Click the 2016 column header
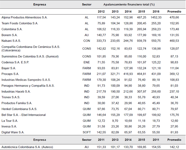Viewport: 186px width, 150px height. [x=156, y=11]
